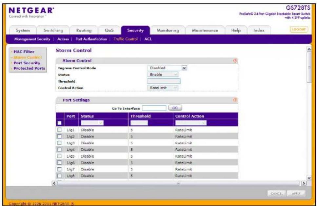This screenshot has height=206, width=317.
Task: Click the CANCEL button
Action: 277,194
